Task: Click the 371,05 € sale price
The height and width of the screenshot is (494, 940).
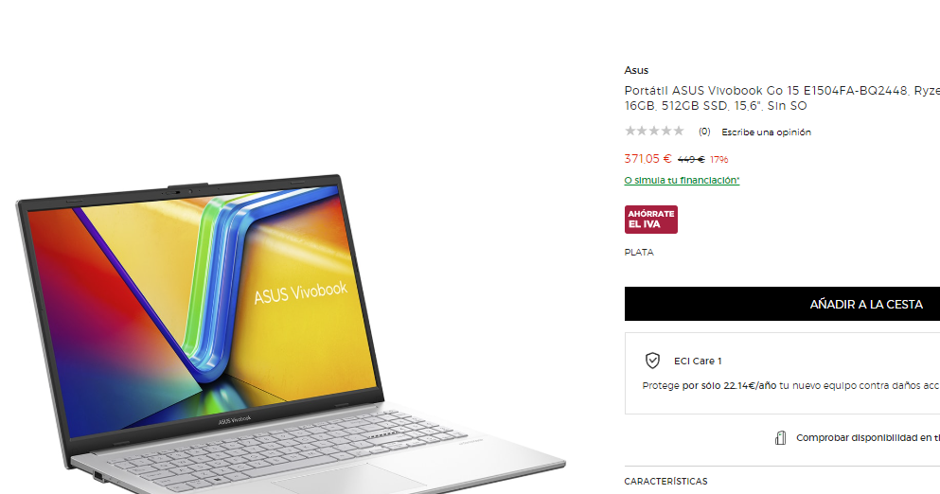Action: 647,159
